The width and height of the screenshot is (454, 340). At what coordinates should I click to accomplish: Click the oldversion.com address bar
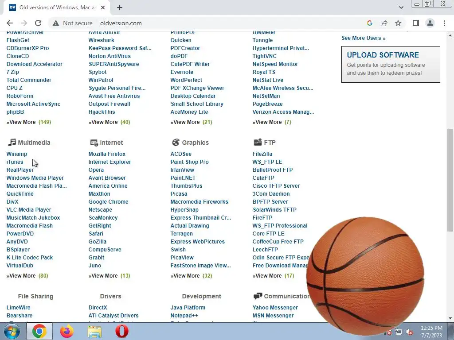(x=121, y=23)
